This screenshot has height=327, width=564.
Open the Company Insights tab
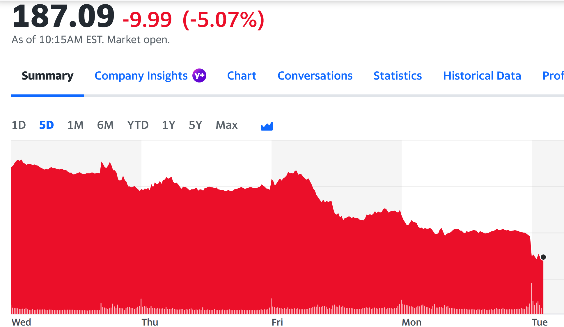(x=141, y=76)
